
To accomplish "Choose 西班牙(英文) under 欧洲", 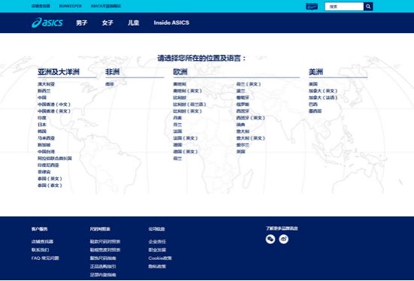I will 250,118.
